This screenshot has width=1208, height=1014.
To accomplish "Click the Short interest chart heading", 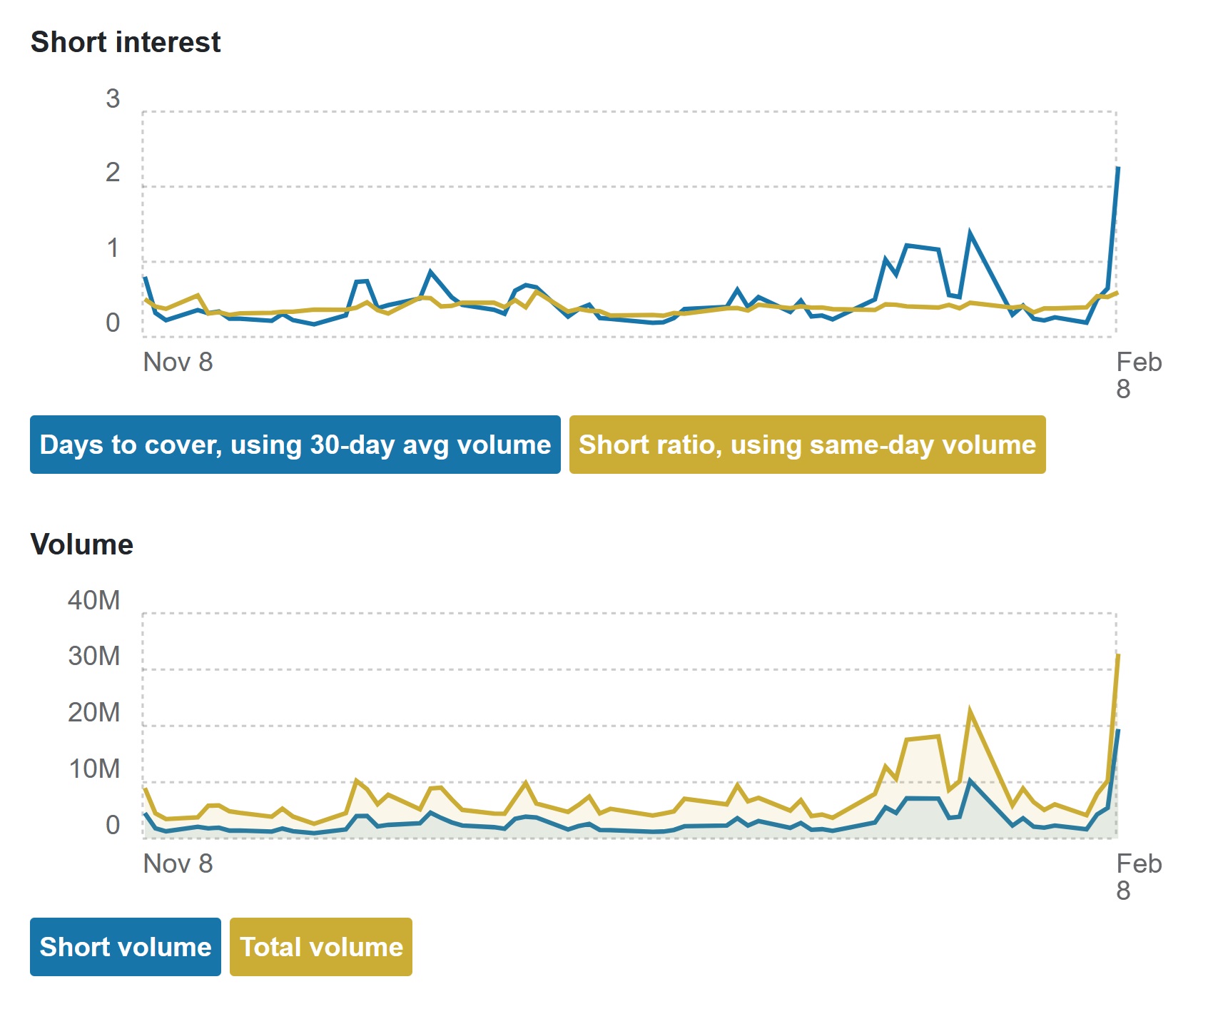I will click(x=126, y=42).
